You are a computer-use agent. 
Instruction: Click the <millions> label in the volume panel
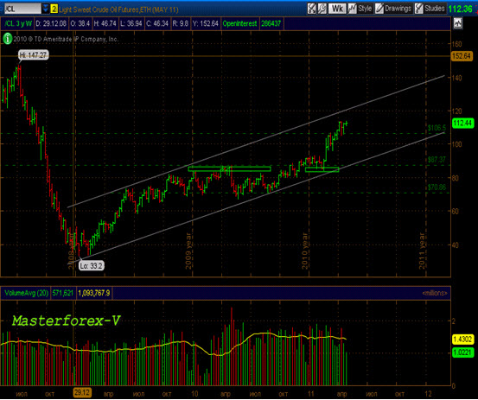435,293
